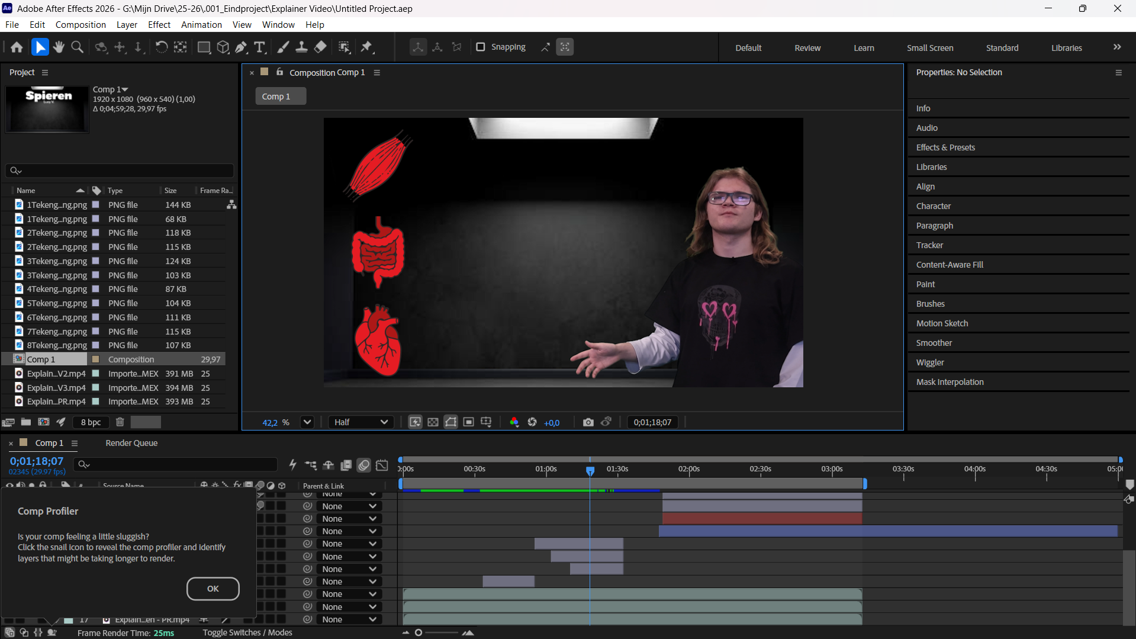
Task: Click the Reset Exposure aperture icon
Action: click(x=532, y=422)
